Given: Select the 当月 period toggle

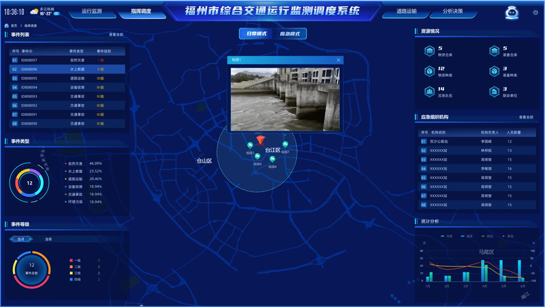Looking at the screenshot, I should click(21, 240).
